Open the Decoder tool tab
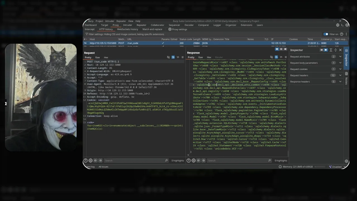 pyautogui.click(x=189, y=25)
